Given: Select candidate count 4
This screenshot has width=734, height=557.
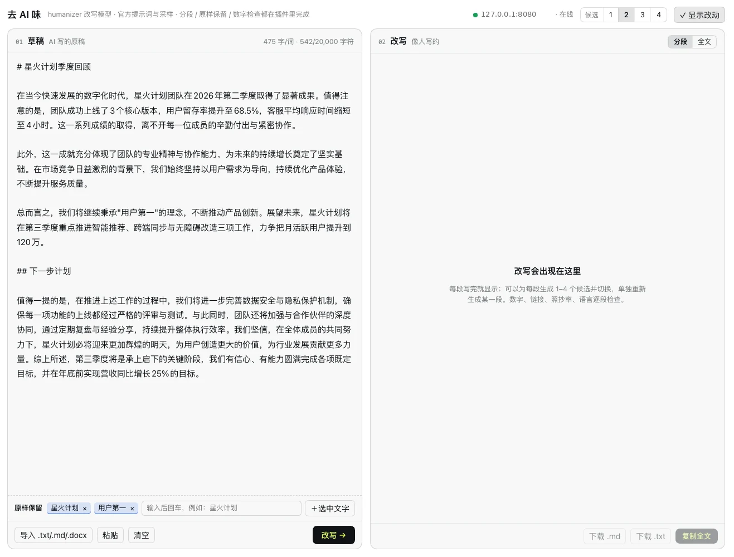Looking at the screenshot, I should coord(659,15).
